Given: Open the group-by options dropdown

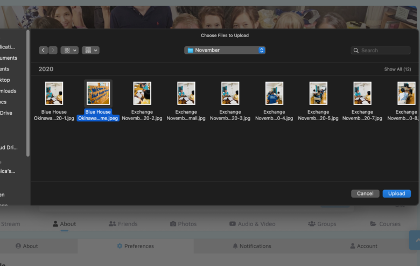Looking at the screenshot, I should click(x=90, y=50).
